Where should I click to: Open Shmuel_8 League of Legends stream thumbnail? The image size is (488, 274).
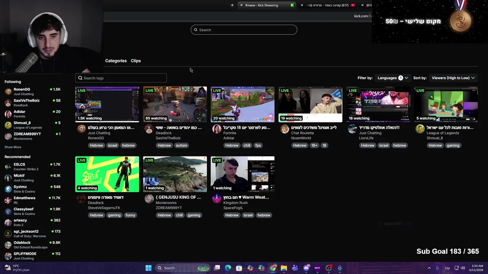[x=446, y=104]
